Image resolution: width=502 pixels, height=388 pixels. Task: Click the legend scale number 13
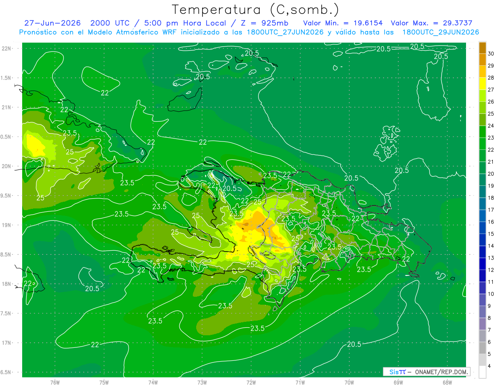(491, 258)
